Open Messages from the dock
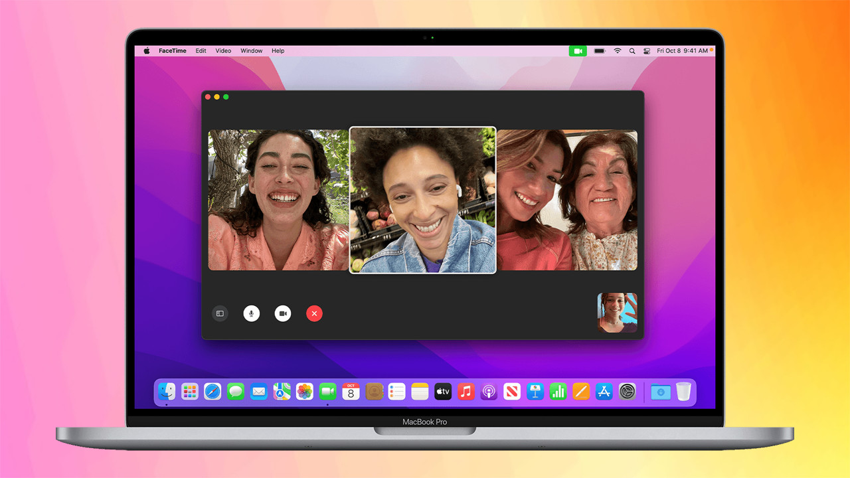 (x=236, y=392)
